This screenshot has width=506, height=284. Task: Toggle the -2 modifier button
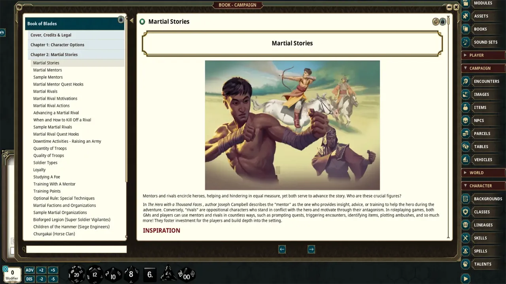pyautogui.click(x=41, y=279)
